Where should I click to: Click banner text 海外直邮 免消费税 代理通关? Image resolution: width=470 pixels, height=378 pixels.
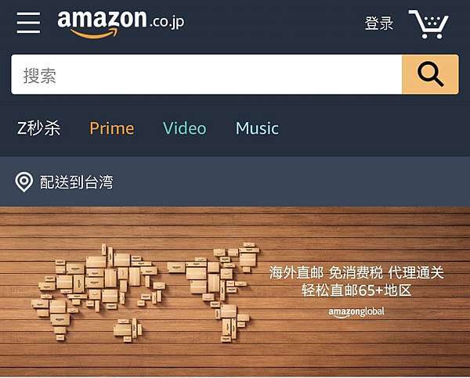[x=356, y=272]
